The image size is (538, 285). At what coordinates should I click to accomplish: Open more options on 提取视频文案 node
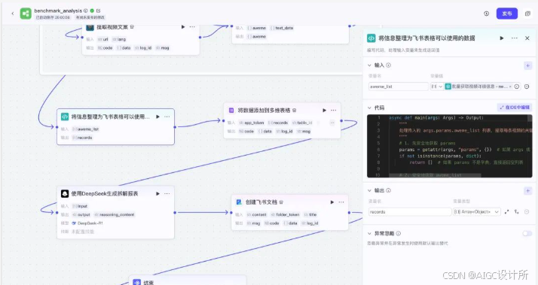tap(192, 27)
